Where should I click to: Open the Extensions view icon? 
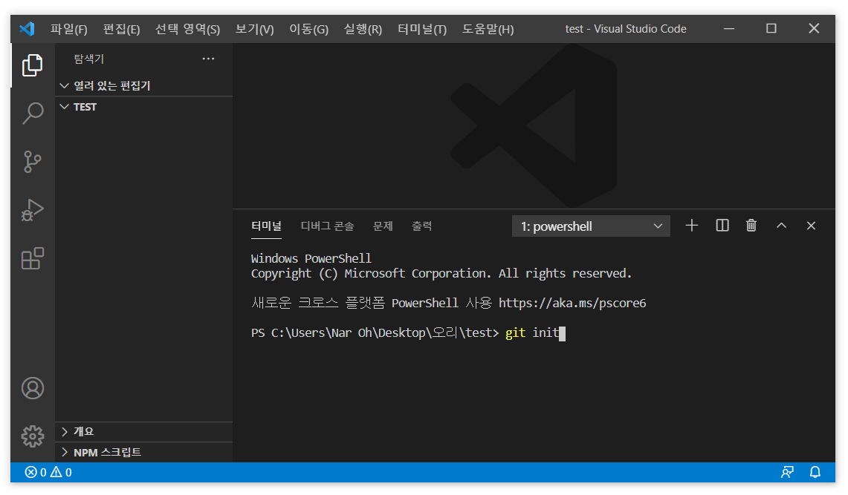pos(33,258)
